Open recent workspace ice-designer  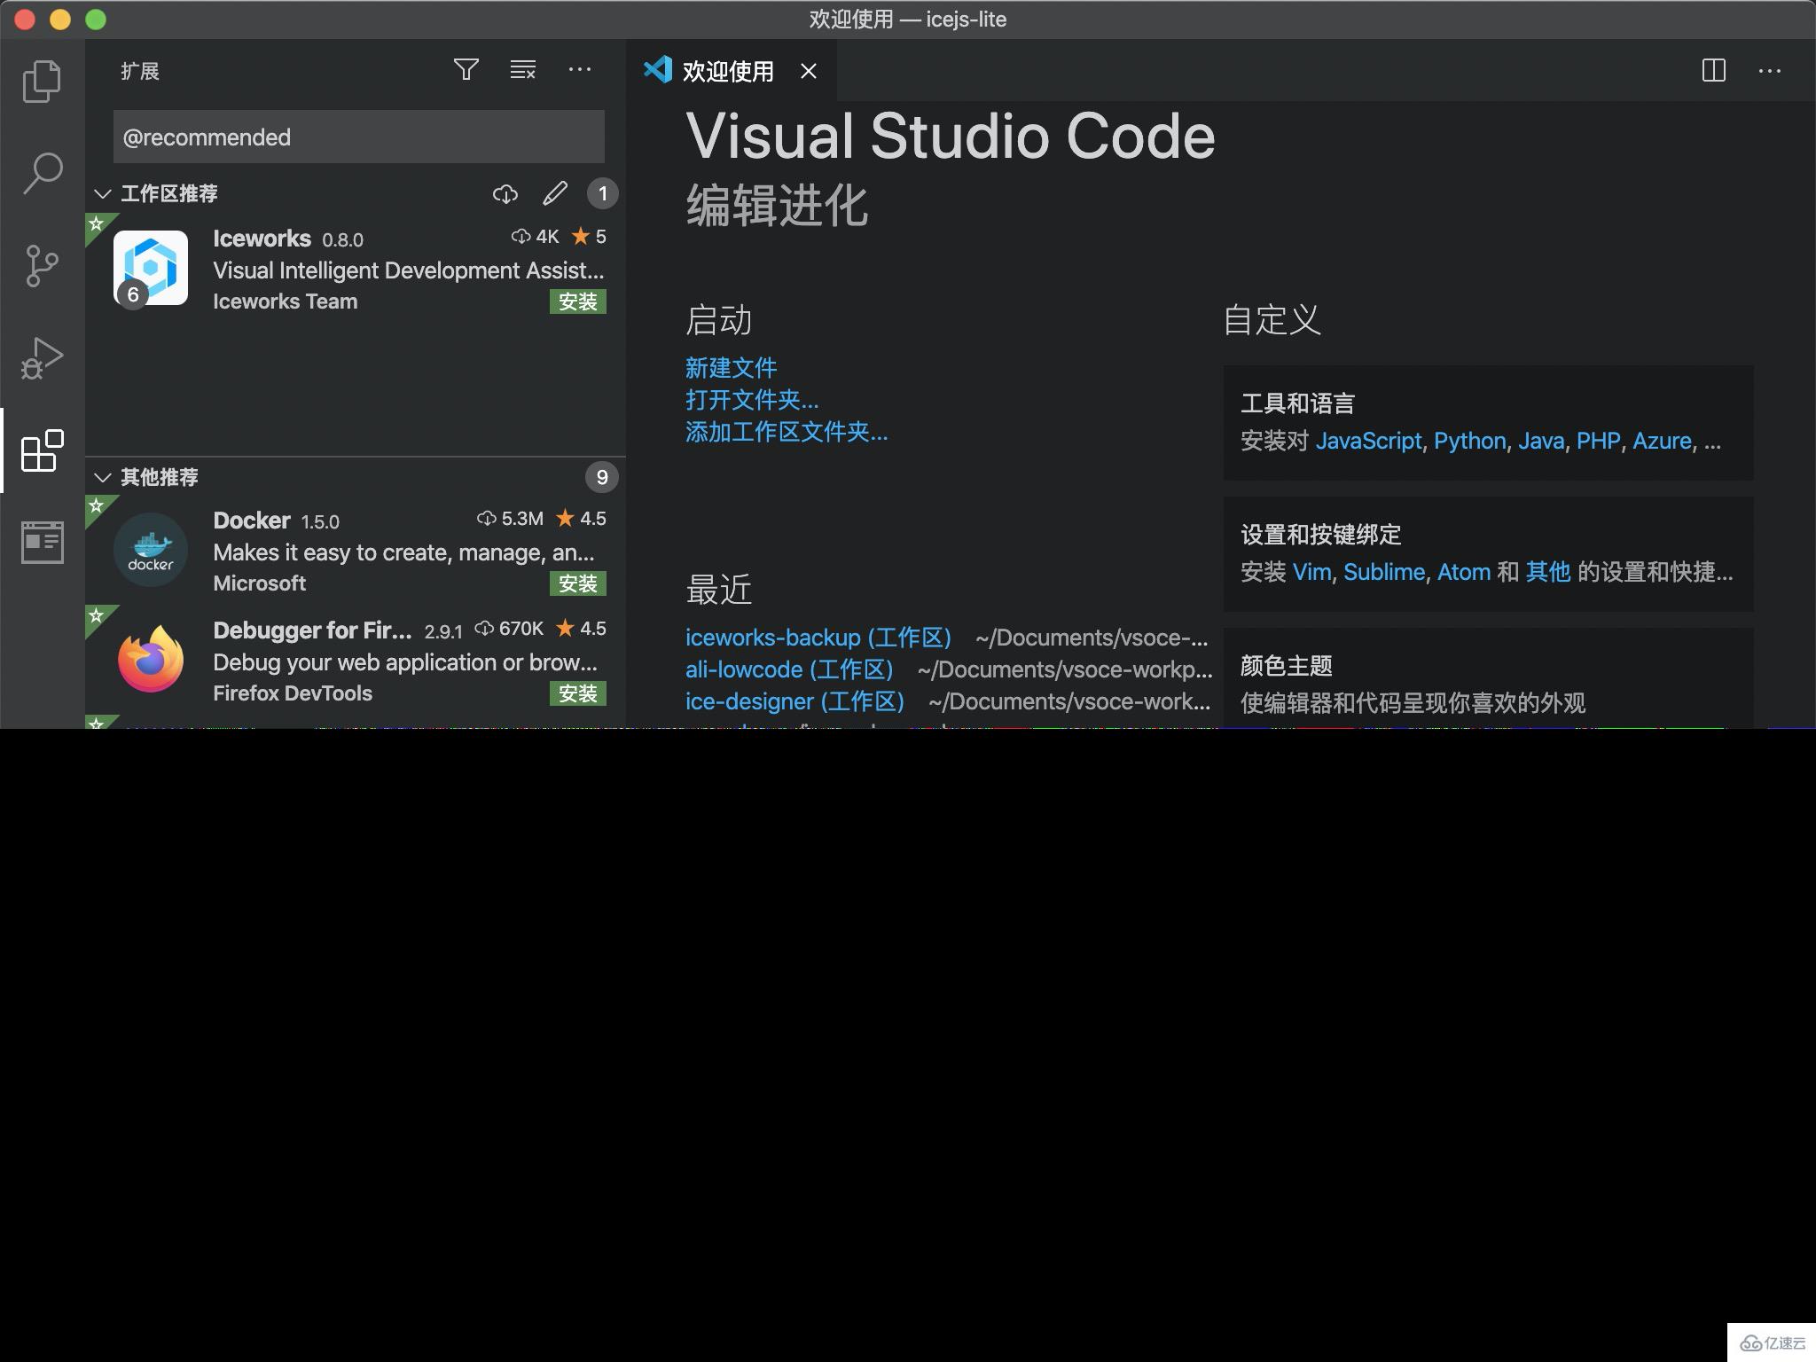[795, 701]
